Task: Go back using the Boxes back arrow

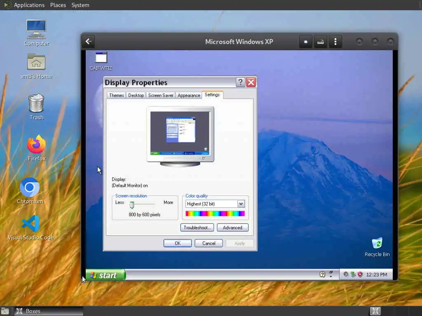Action: 89,42
